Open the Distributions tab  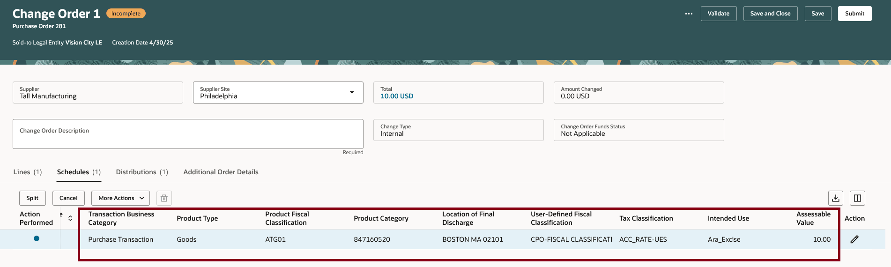(142, 172)
